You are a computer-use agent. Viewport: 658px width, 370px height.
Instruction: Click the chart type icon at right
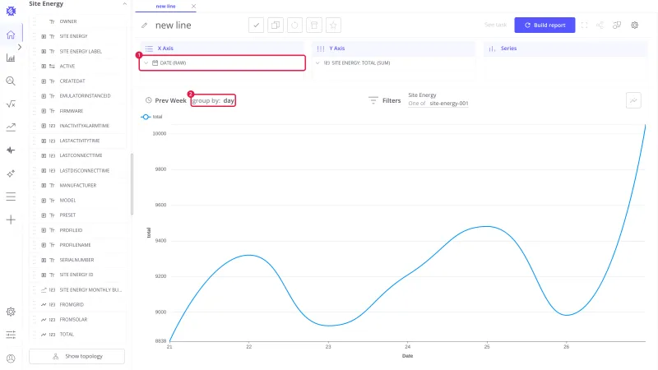633,100
